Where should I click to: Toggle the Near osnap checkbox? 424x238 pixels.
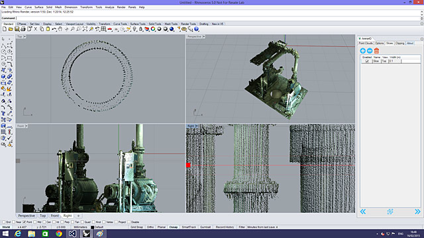pyautogui.click(x=13, y=222)
